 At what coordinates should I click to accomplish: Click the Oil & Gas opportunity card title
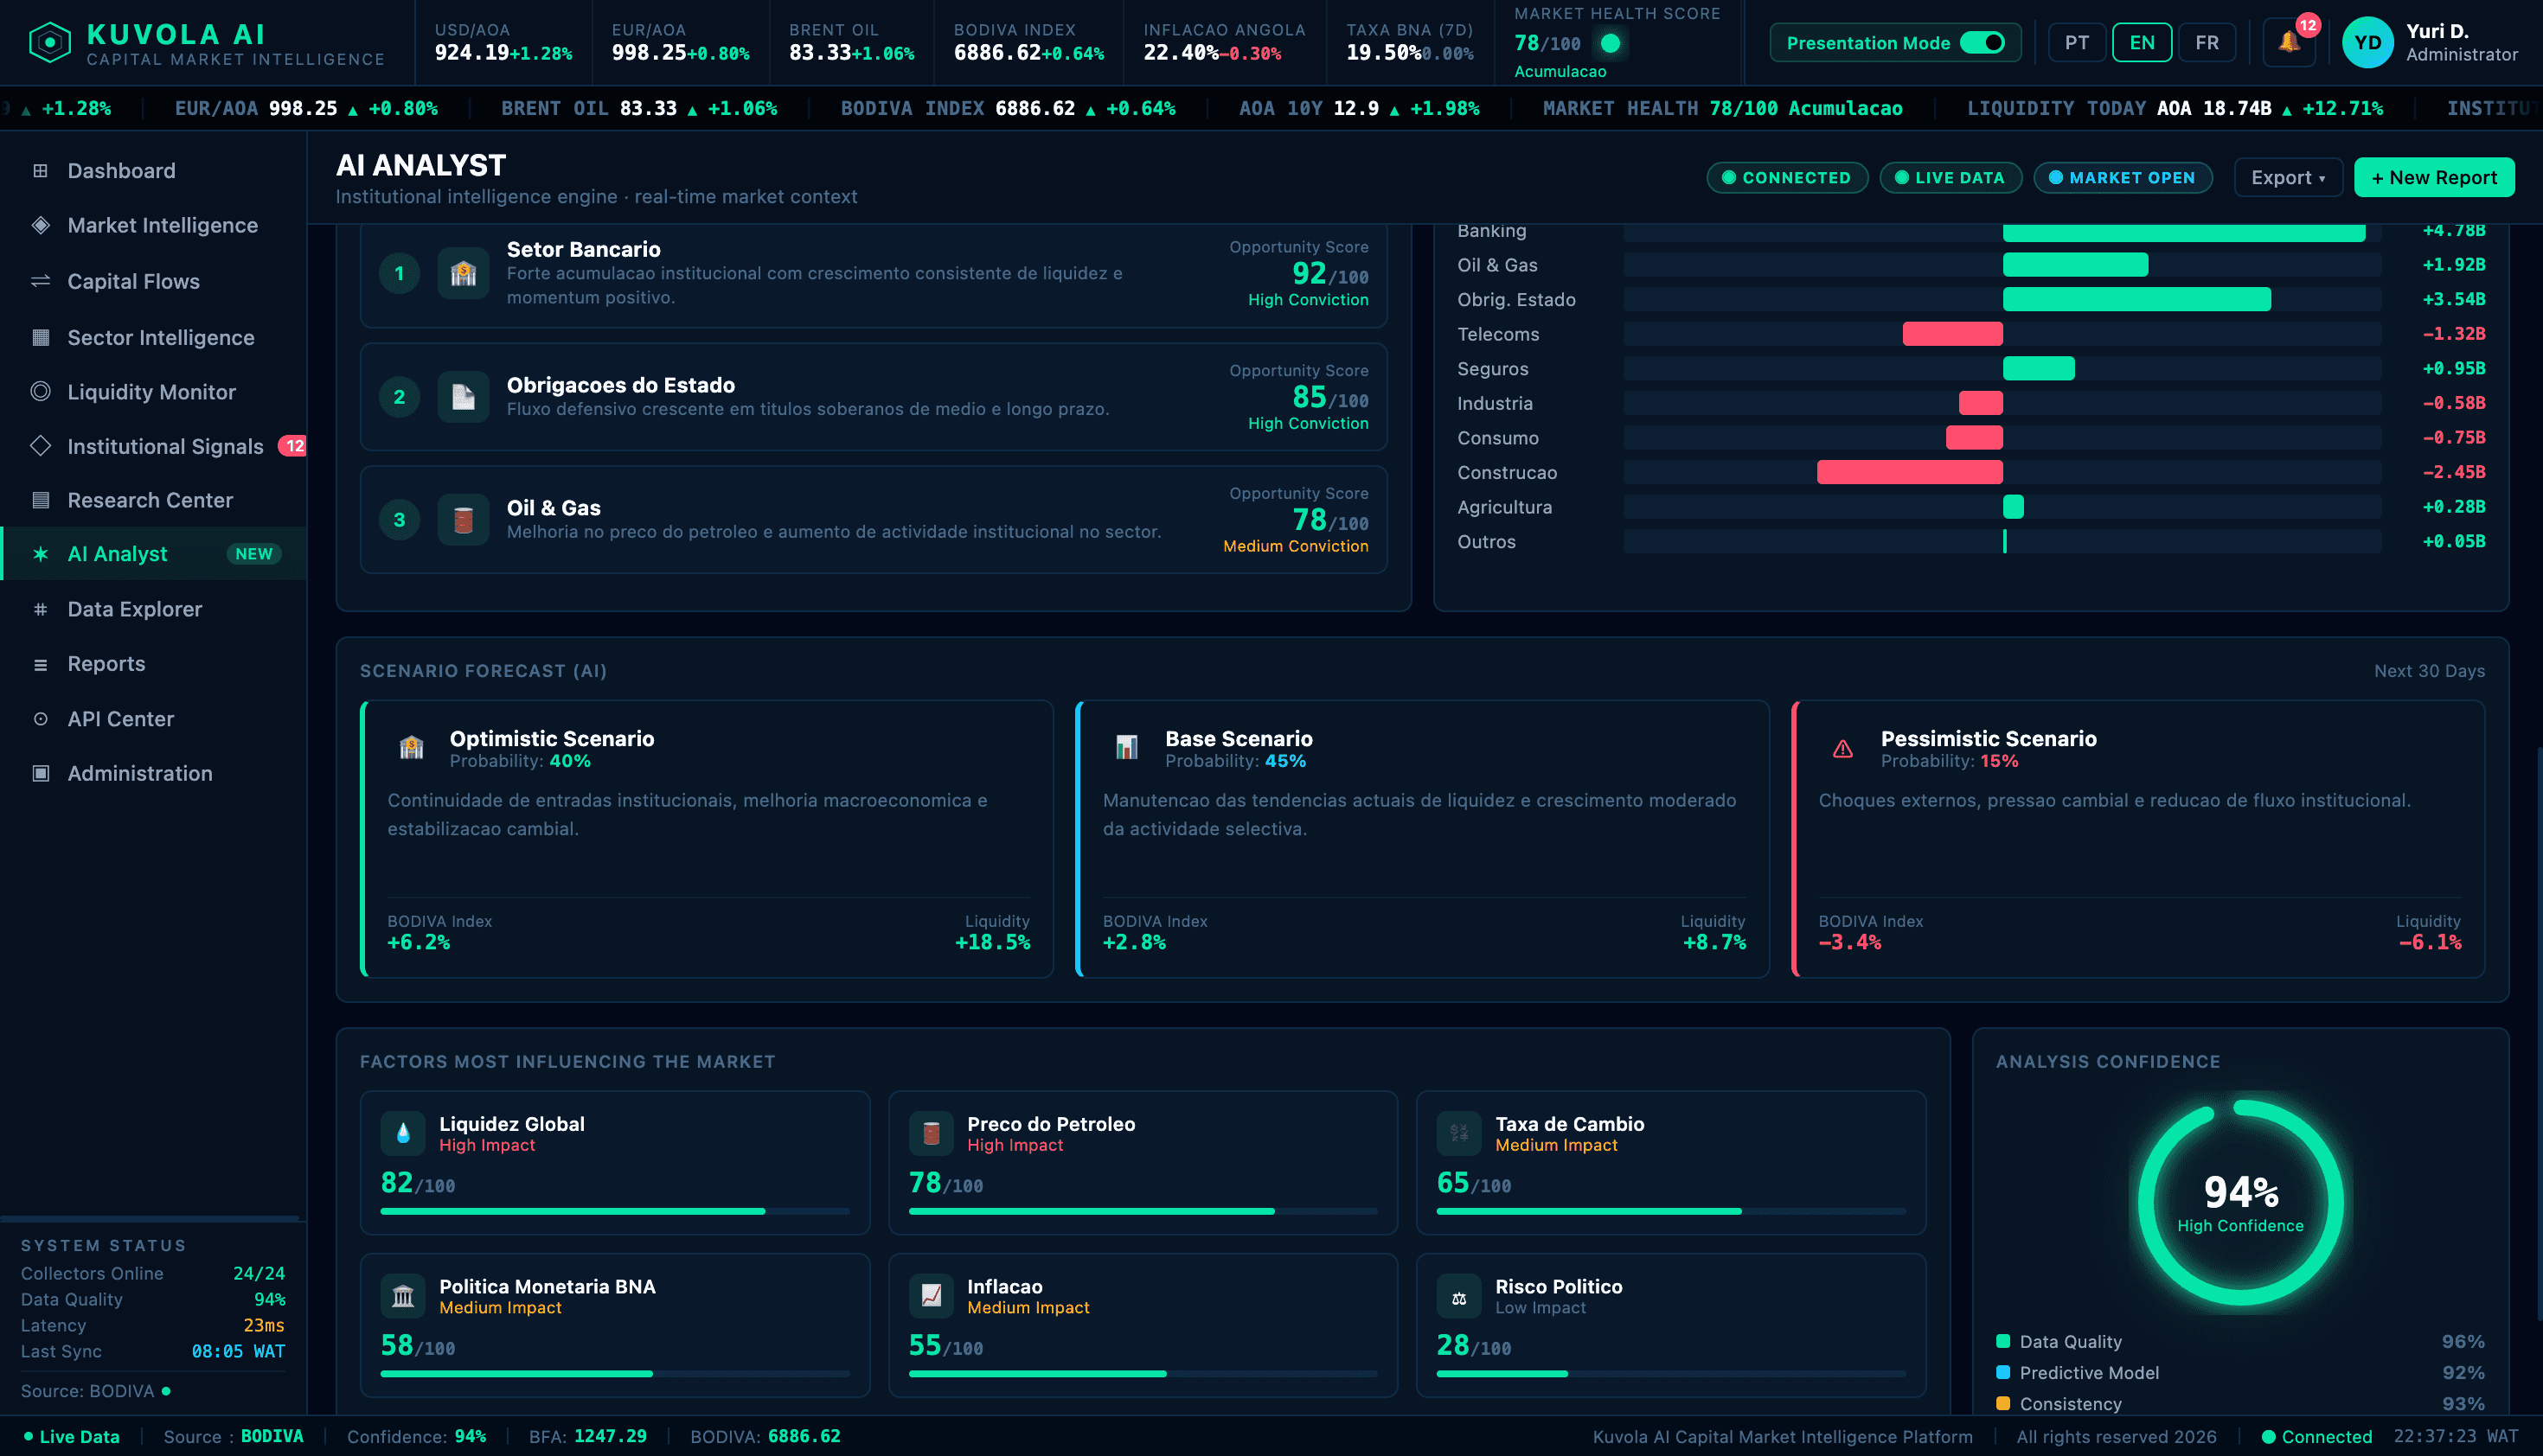tap(554, 508)
